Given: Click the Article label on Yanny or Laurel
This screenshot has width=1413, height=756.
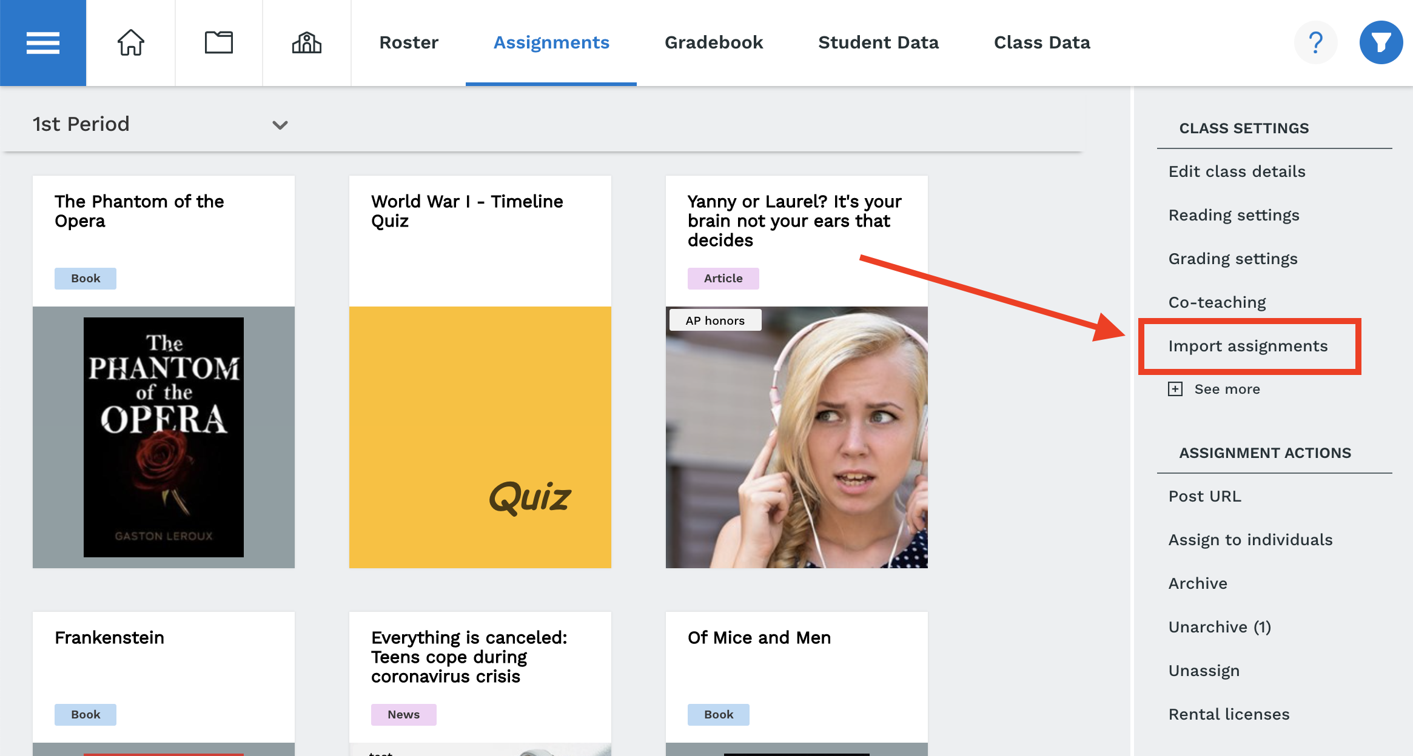Looking at the screenshot, I should tap(723, 279).
